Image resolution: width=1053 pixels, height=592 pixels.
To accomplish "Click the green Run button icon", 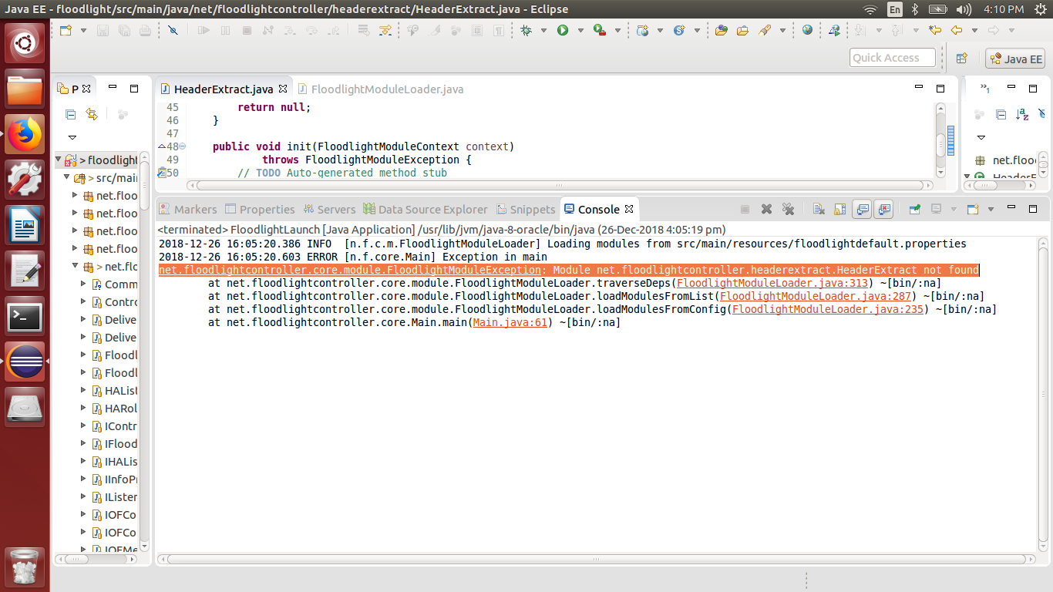I will (563, 30).
